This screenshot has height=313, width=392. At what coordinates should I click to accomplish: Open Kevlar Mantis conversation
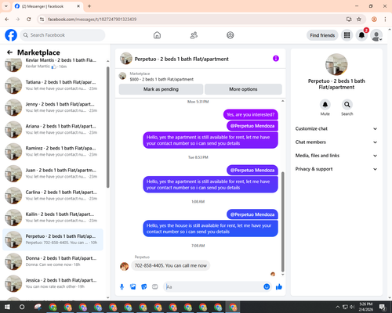click(53, 63)
